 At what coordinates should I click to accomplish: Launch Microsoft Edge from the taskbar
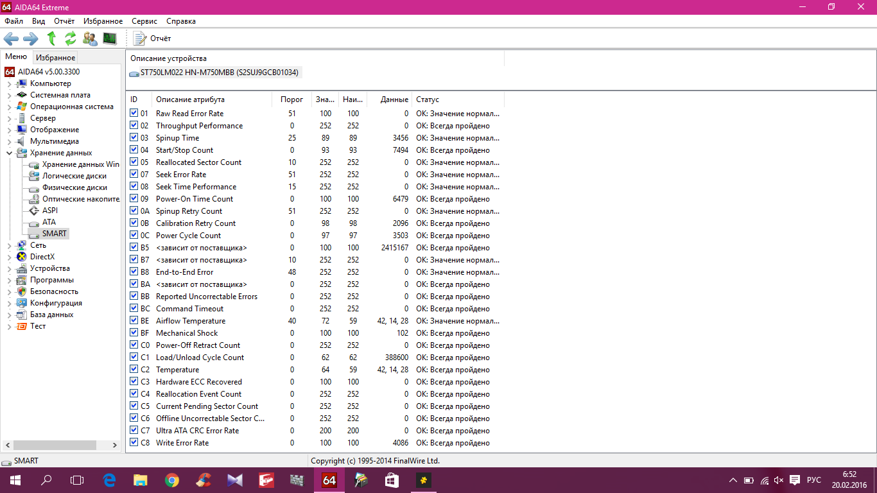tap(109, 480)
